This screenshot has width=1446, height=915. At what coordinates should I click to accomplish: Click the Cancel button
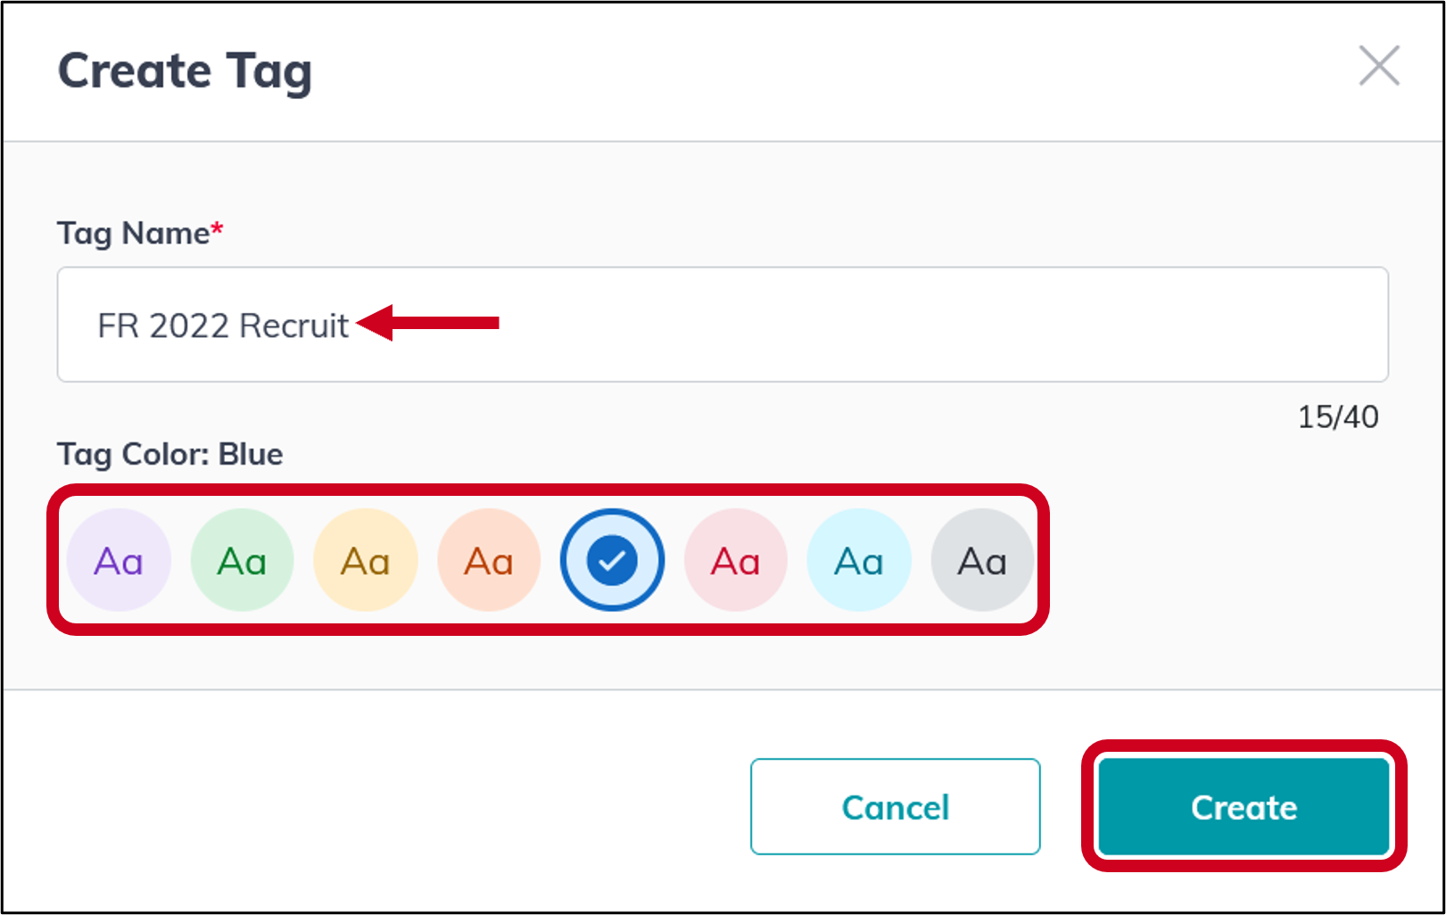(895, 807)
